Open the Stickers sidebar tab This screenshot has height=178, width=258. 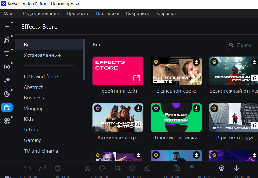[x=7, y=94]
